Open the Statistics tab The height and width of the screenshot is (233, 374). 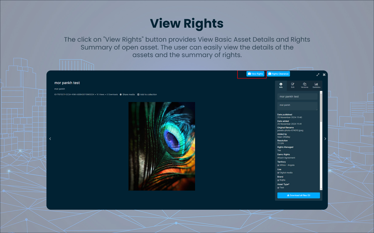point(316,85)
